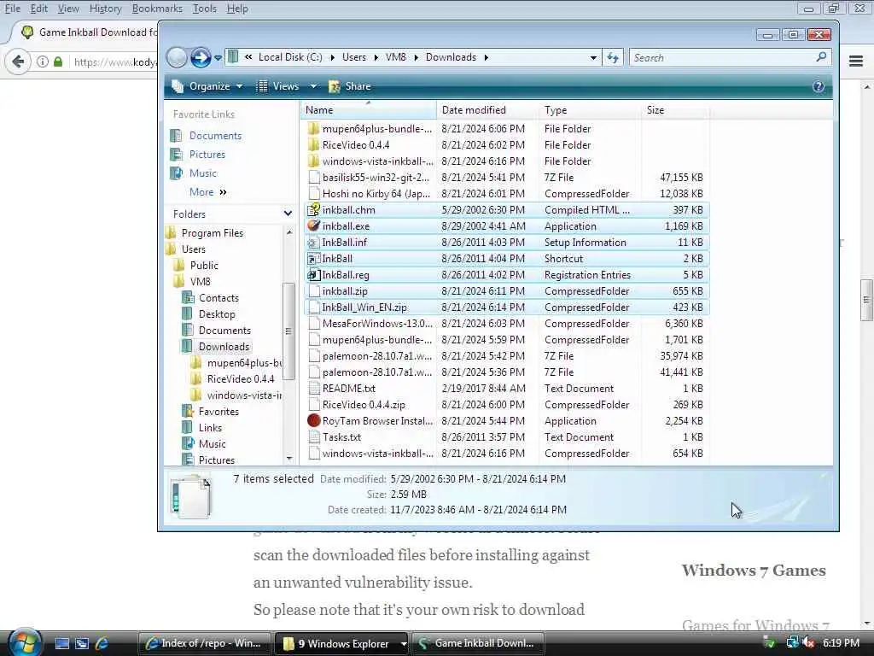Viewport: 874px width, 656px height.
Task: Click the Explorer Forward navigation button
Action: coord(200,57)
